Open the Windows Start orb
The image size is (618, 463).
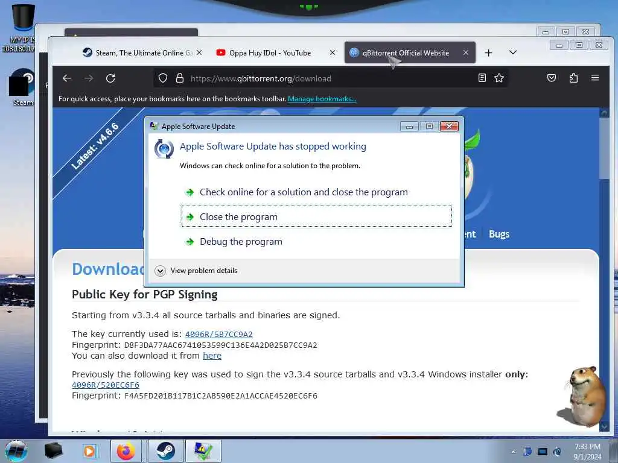[x=16, y=451]
